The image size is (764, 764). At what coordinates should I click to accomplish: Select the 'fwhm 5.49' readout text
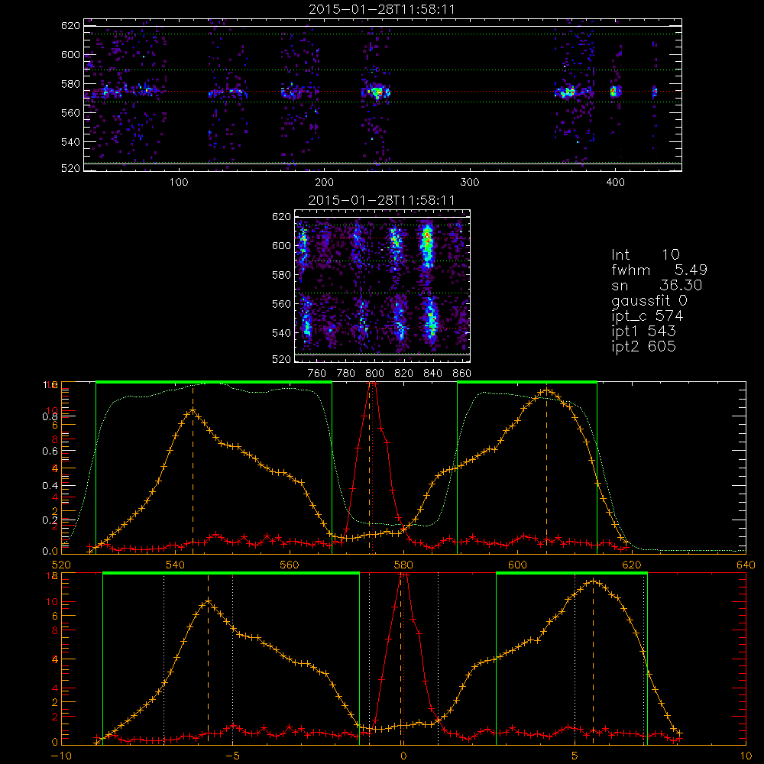659,270
